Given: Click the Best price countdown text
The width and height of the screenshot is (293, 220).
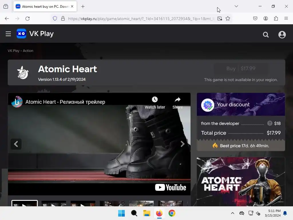Looking at the screenshot, I should tap(244, 146).
